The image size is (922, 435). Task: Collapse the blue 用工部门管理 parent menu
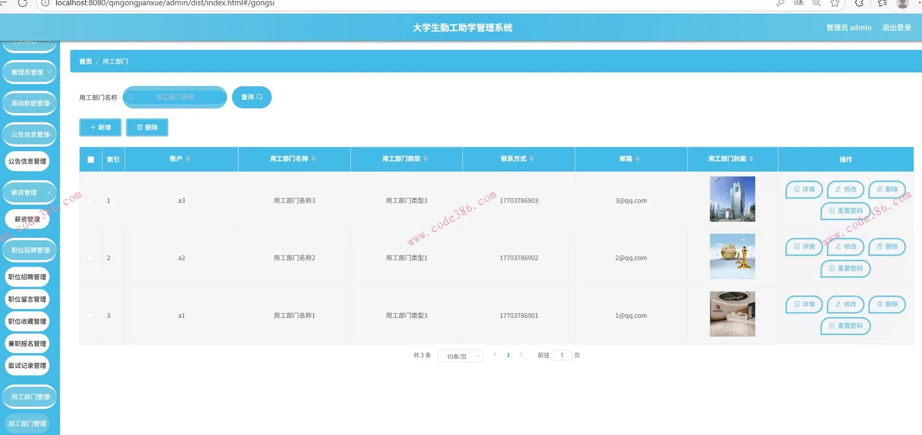(30, 397)
